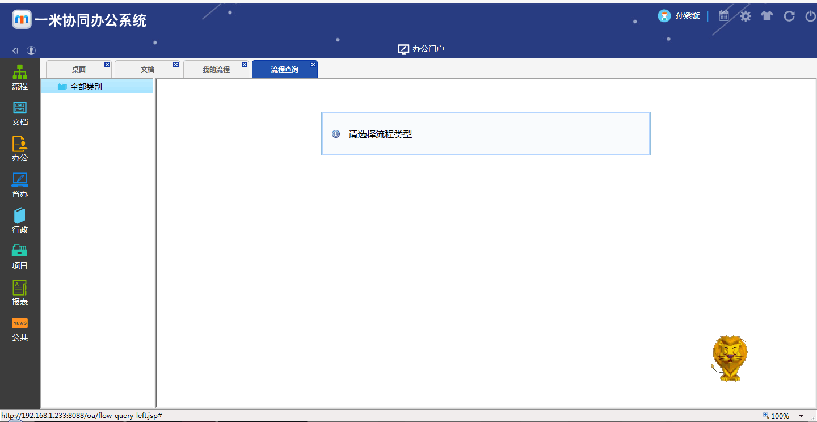Click the 请选择流程类型 message text

[x=380, y=134]
